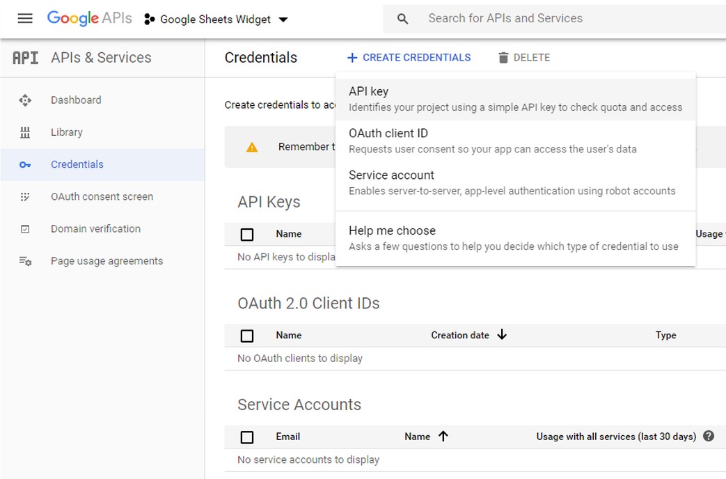The width and height of the screenshot is (726, 479).
Task: Open OAuth consent screen page
Action: [x=102, y=197]
